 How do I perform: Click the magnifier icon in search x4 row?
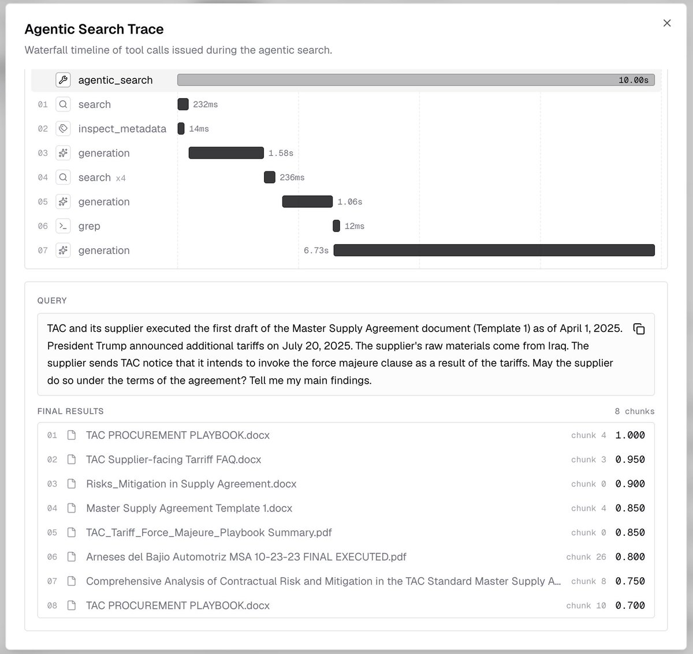(63, 177)
